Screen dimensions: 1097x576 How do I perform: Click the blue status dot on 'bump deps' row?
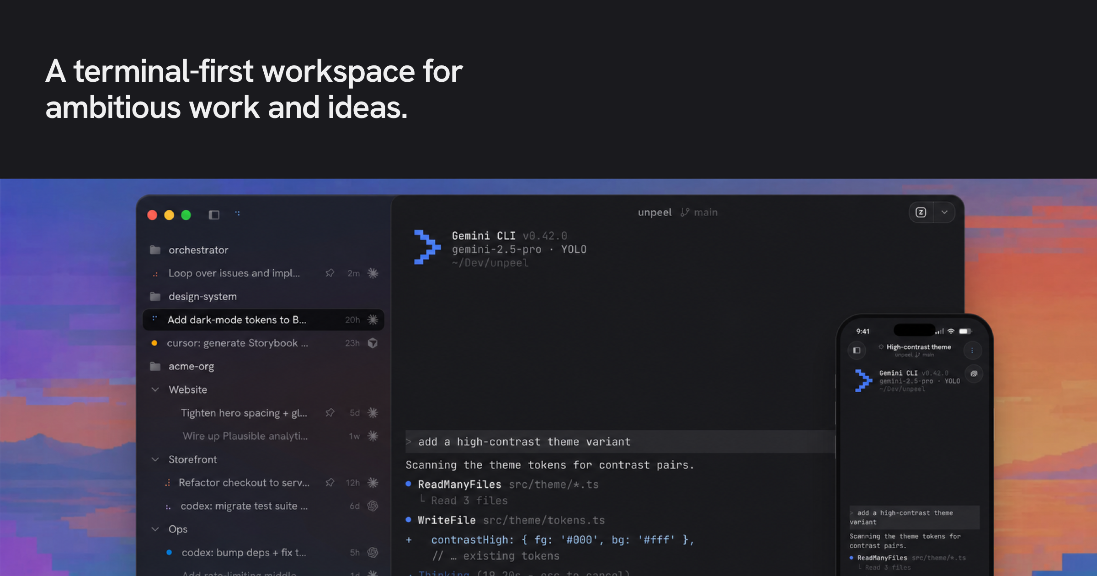[x=169, y=552]
